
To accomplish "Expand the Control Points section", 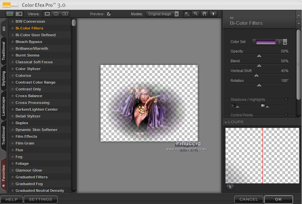I will (286, 115).
